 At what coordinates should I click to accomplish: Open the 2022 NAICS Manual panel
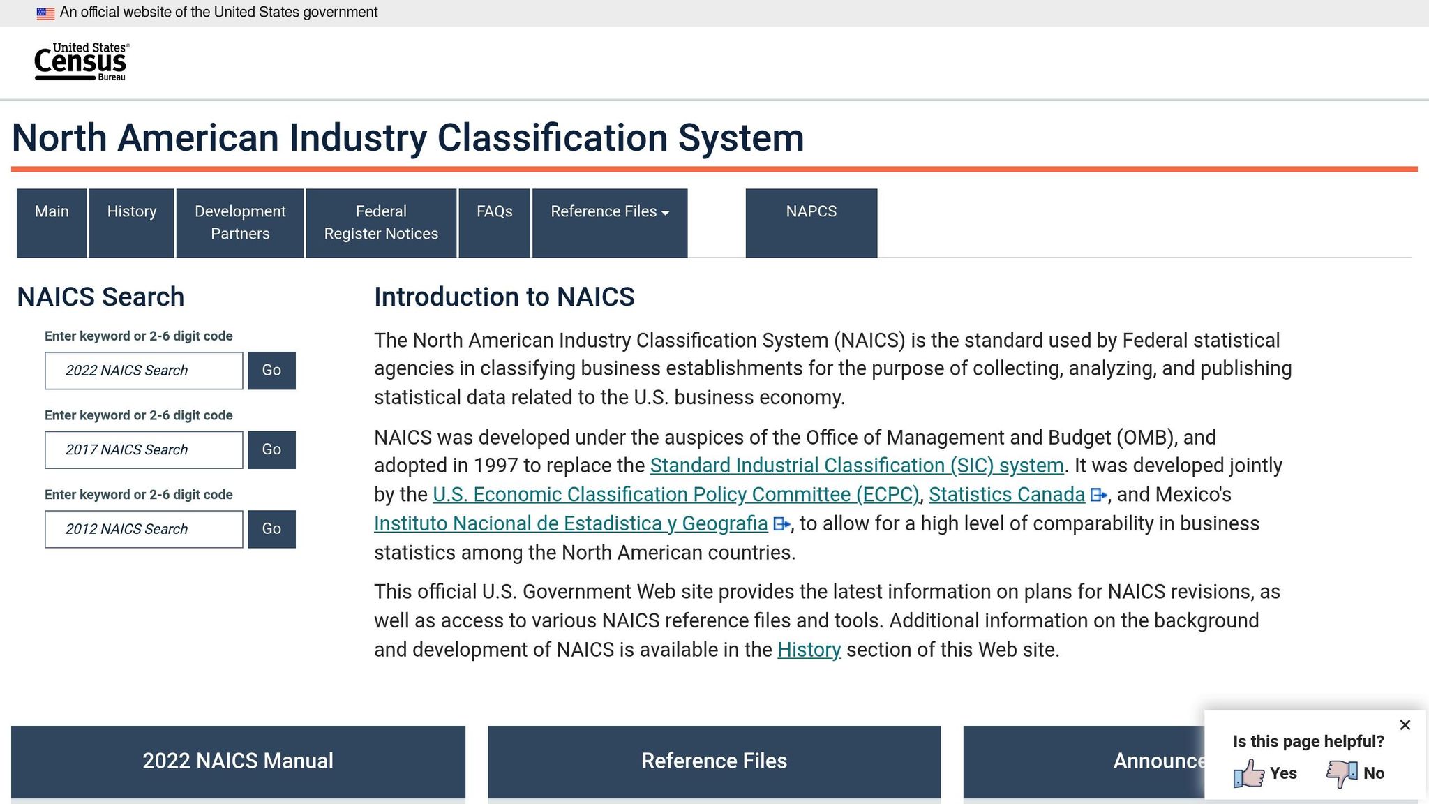click(x=238, y=761)
